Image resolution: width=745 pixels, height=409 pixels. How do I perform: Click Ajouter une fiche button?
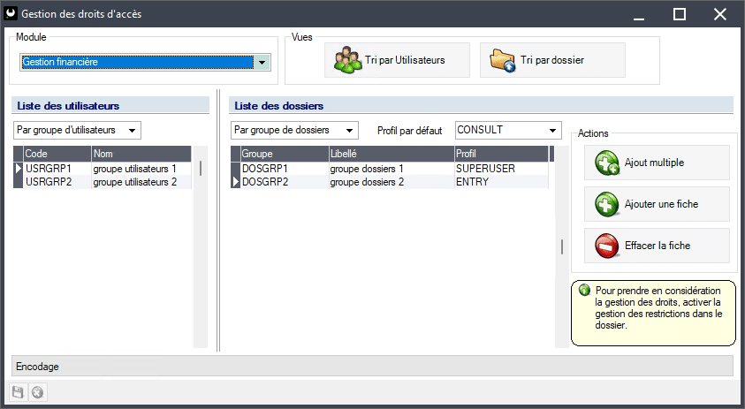[657, 204]
